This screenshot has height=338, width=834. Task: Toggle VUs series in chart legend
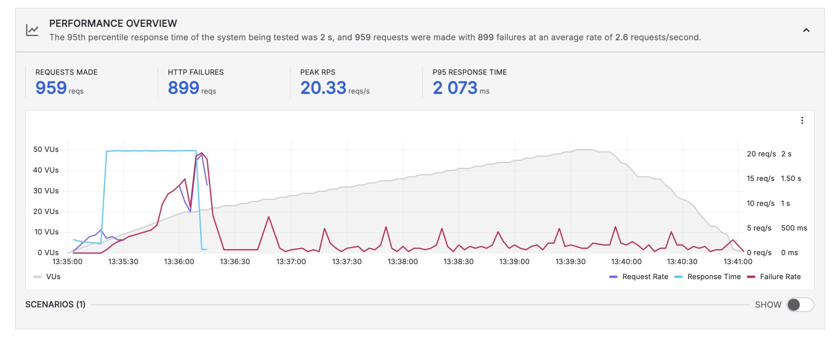pyautogui.click(x=53, y=277)
